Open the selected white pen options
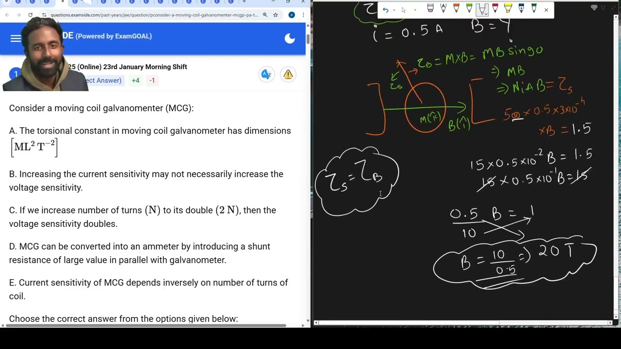Viewport: 621px width, 349px height. [x=482, y=9]
